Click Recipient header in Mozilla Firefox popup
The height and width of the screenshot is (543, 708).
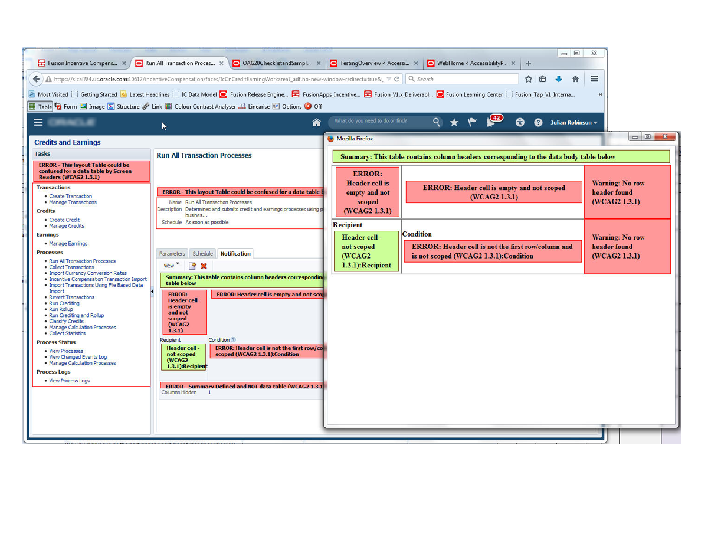348,225
